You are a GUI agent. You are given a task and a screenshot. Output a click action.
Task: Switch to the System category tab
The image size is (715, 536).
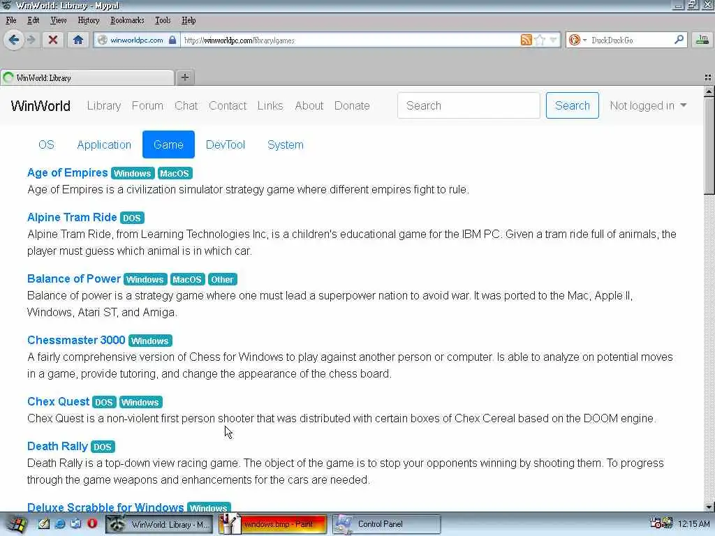click(x=286, y=144)
